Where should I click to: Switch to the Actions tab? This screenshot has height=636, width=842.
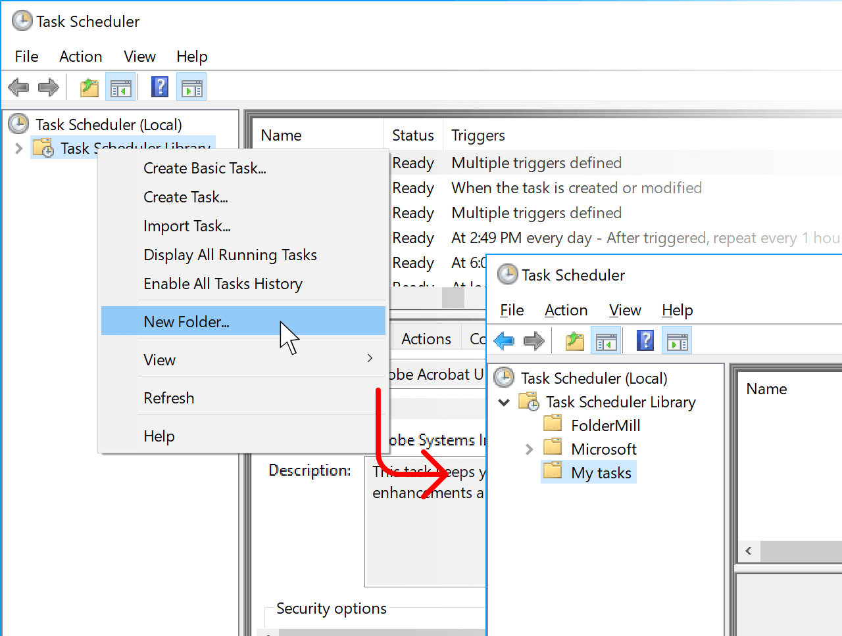tap(426, 339)
